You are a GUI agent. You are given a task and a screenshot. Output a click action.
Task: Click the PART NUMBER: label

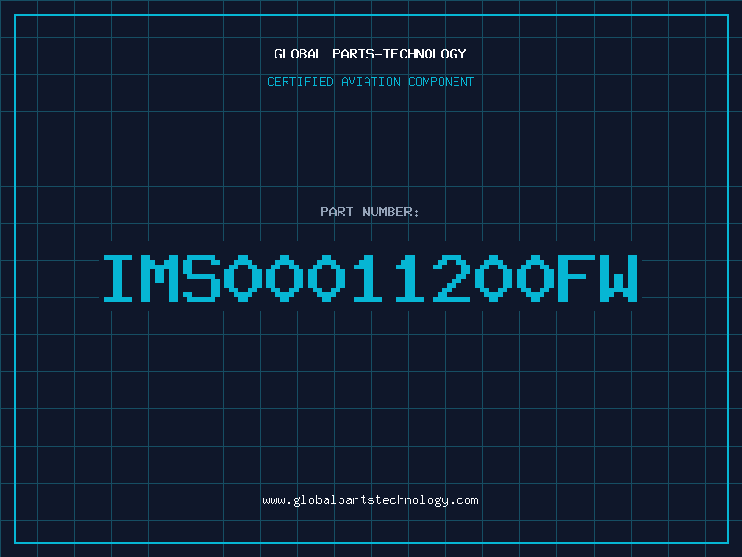click(x=370, y=212)
